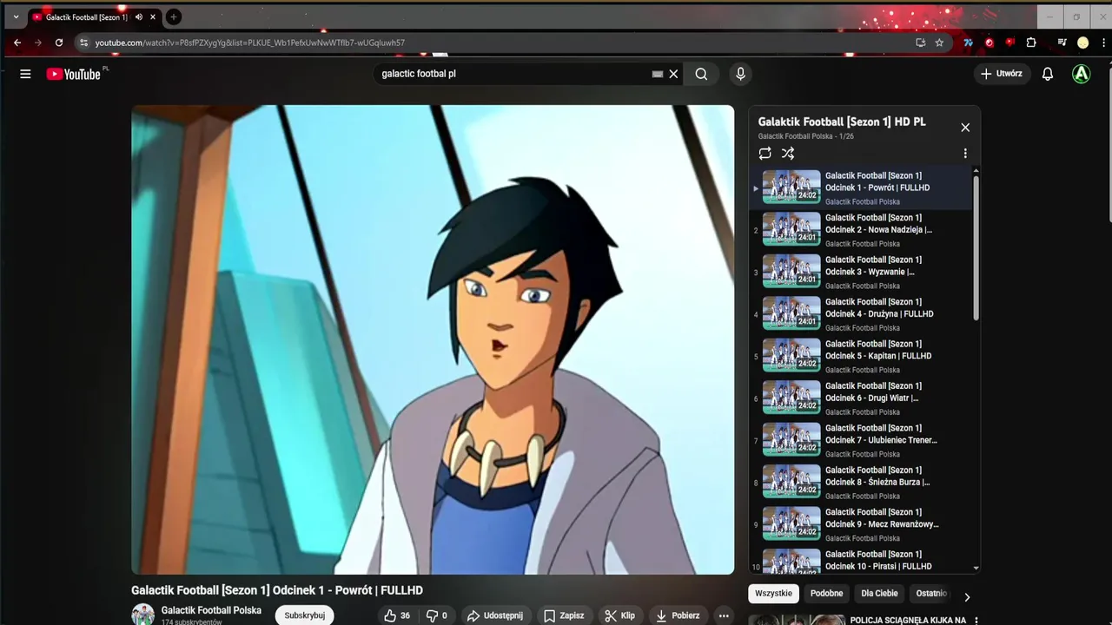Subscribe with the Subskrybuj button

click(x=305, y=615)
